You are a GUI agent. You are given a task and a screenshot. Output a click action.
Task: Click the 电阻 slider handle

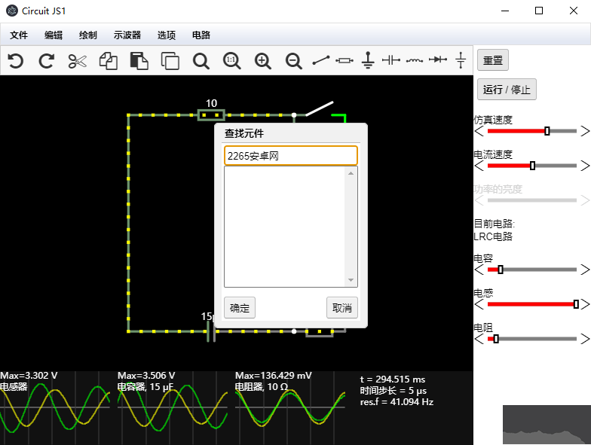coord(496,339)
